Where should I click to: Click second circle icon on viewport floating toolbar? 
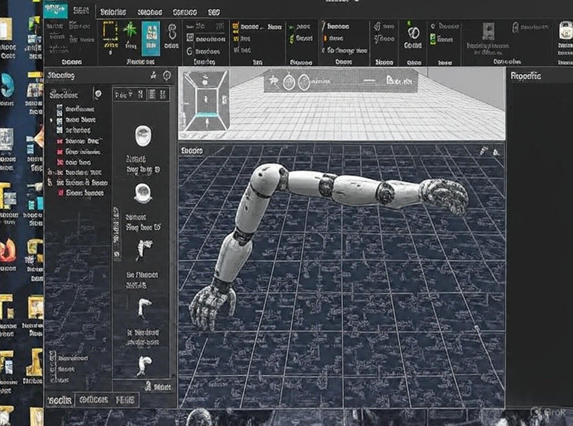[304, 82]
